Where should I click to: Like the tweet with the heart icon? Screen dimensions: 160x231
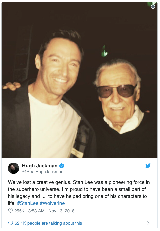tap(11, 211)
